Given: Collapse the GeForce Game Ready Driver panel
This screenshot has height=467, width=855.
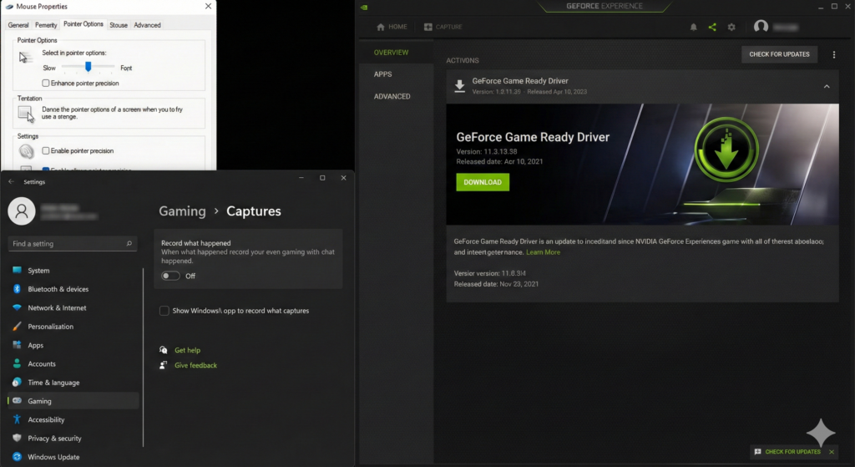Looking at the screenshot, I should (827, 86).
